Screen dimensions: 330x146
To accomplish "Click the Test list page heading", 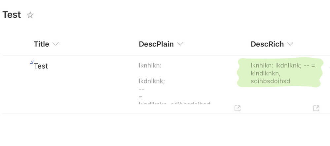I will [x=12, y=15].
